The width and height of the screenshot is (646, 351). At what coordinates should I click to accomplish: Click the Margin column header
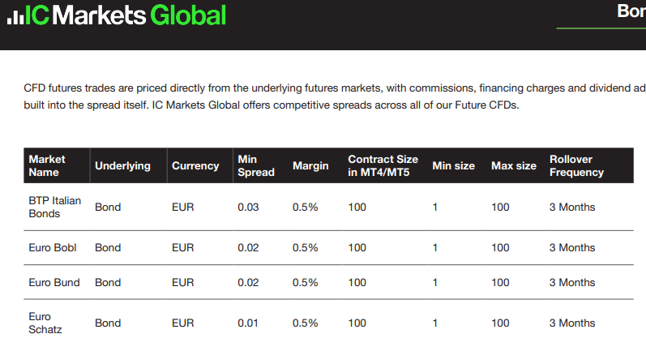(310, 165)
